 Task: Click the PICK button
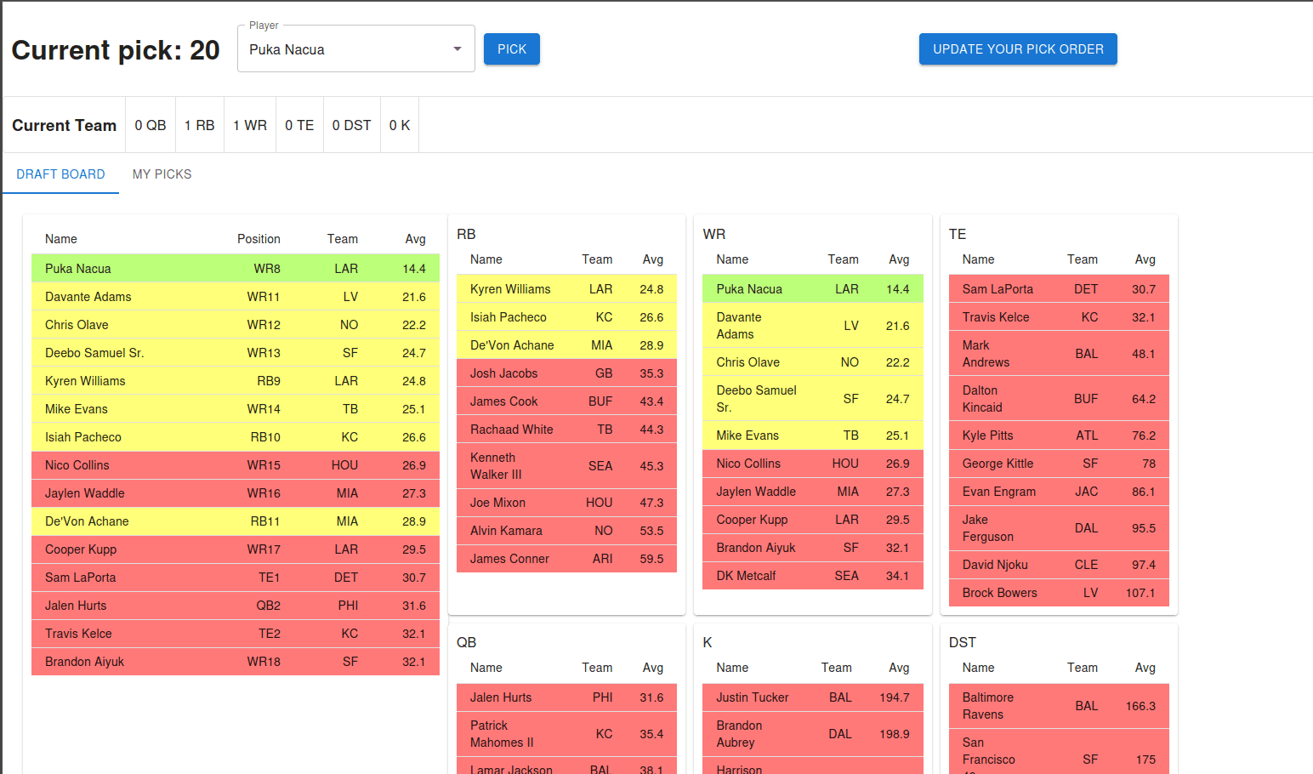[511, 48]
